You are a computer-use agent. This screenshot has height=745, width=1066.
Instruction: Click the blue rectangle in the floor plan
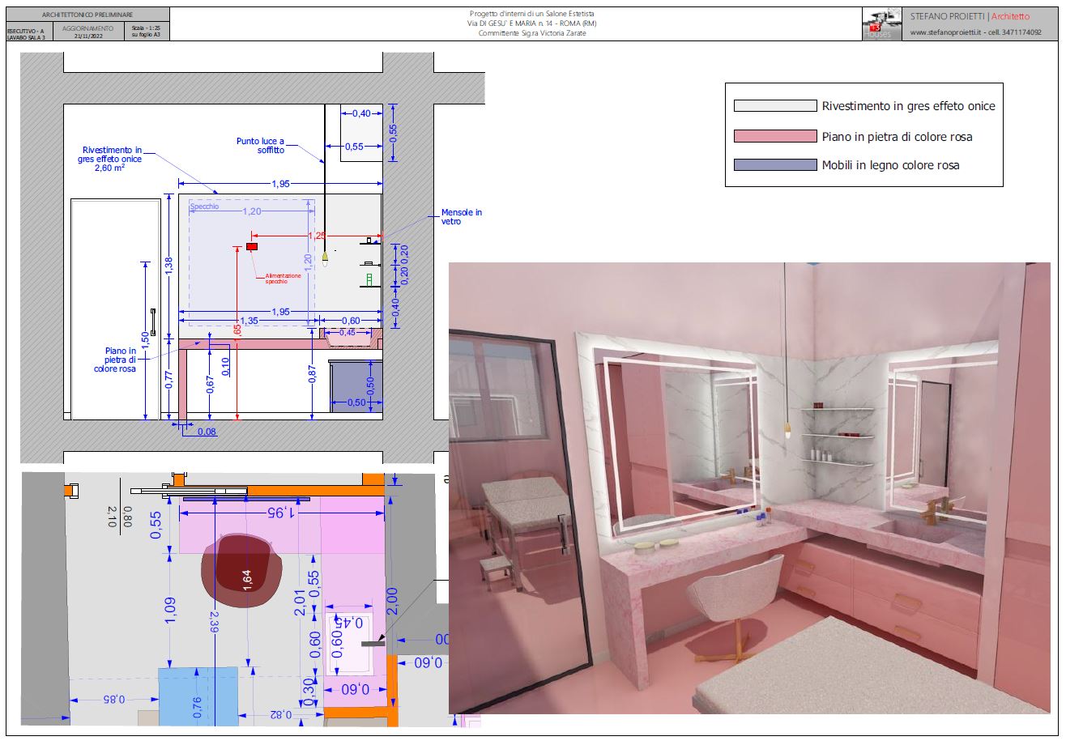click(198, 696)
